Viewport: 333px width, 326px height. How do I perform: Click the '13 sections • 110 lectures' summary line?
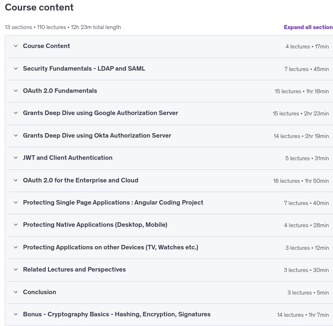63,27
